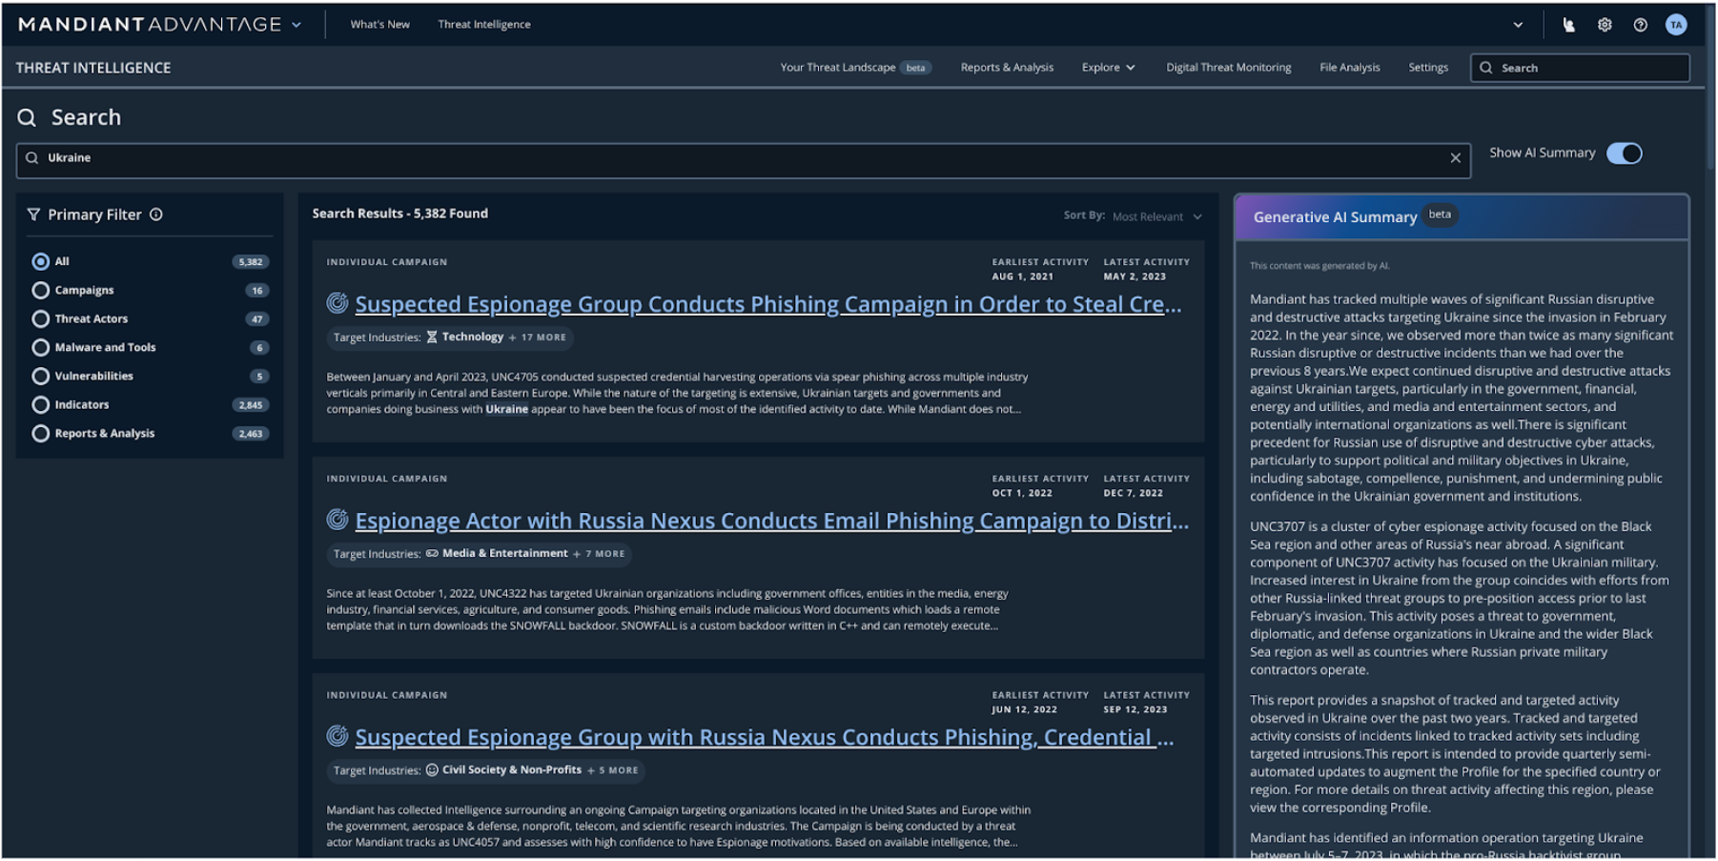Expand the chevron left of the raised-hand icon
Screen dimensions: 1718x861
point(1518,25)
